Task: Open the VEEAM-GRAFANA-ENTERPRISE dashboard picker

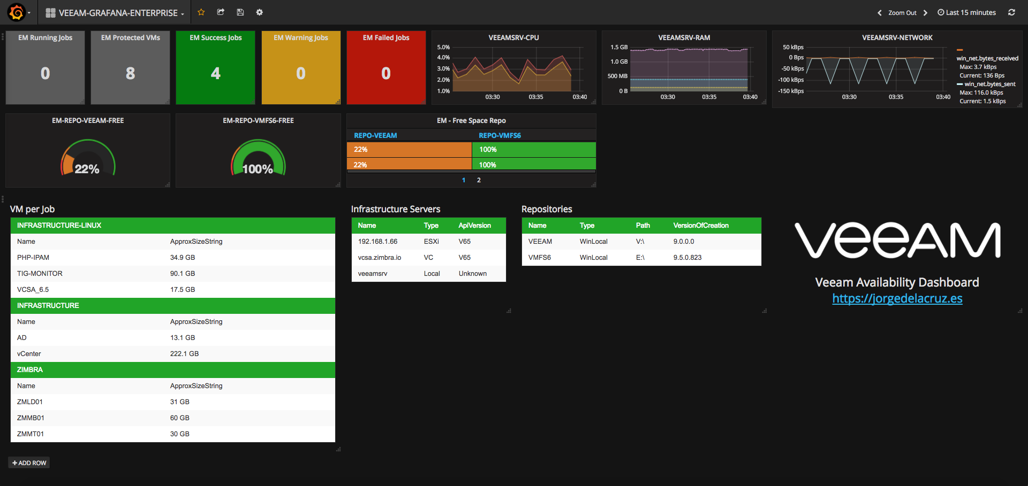Action: pos(115,13)
